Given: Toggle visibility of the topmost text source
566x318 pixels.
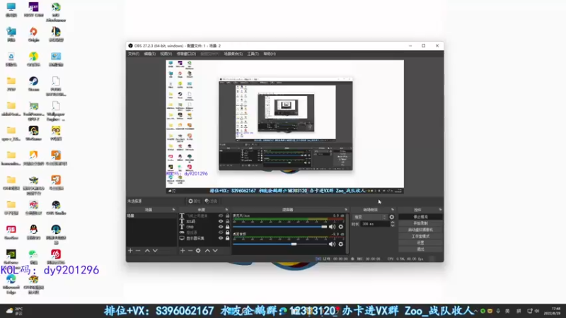Looking at the screenshot, I should tap(221, 216).
